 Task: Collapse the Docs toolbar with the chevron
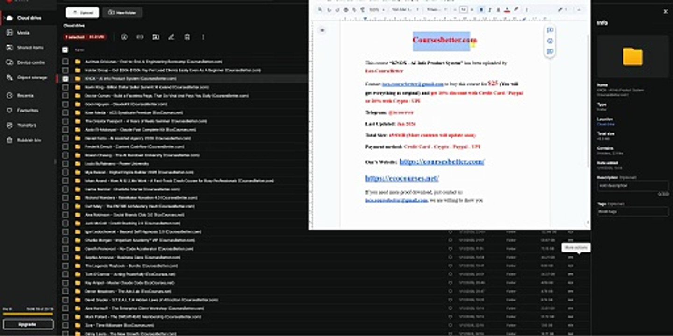tap(579, 9)
